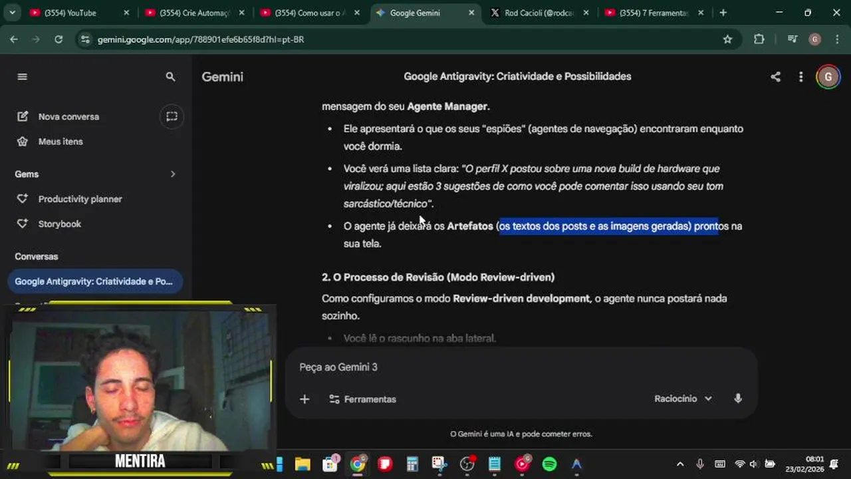This screenshot has height=479, width=851.
Task: Open the Productivity planner gem
Action: tap(80, 199)
